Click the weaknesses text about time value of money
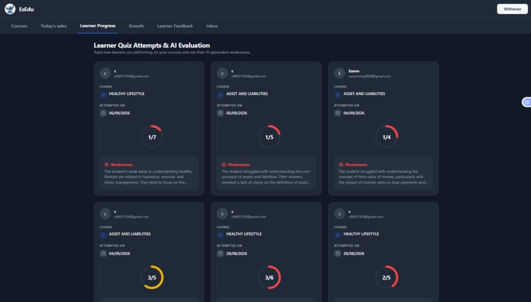This screenshot has height=302, width=531. (383, 177)
